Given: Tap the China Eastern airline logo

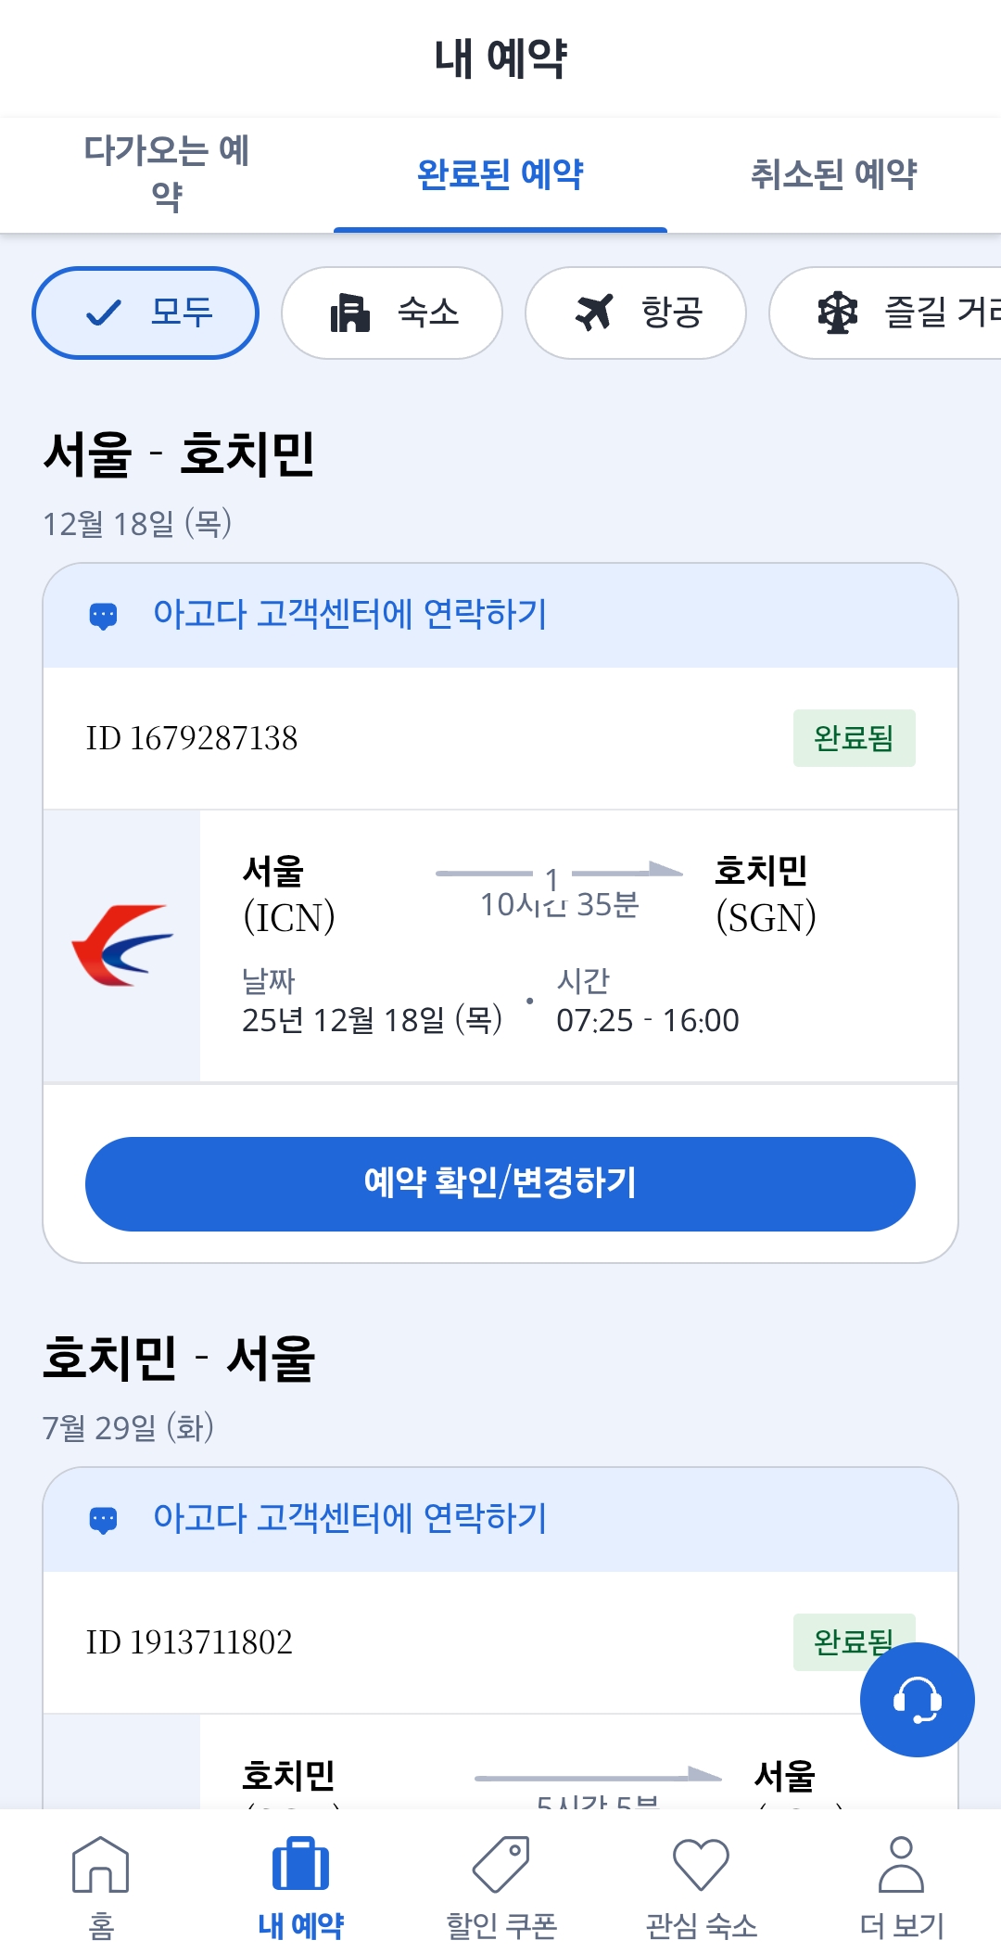Looking at the screenshot, I should click(121, 945).
